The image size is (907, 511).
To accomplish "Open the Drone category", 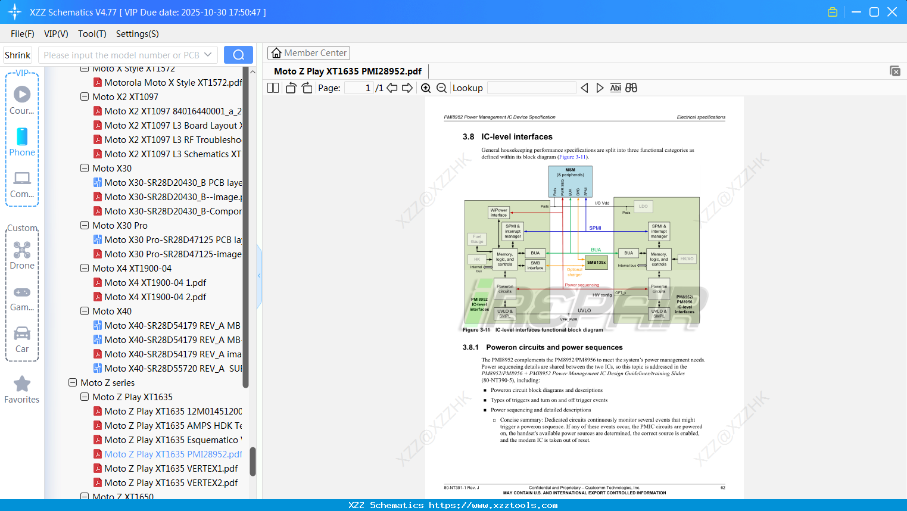I will point(22,255).
